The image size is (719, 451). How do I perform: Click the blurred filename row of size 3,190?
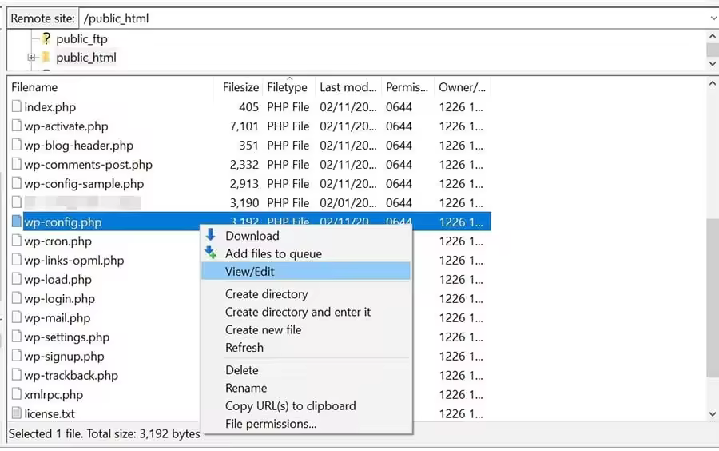pos(82,202)
